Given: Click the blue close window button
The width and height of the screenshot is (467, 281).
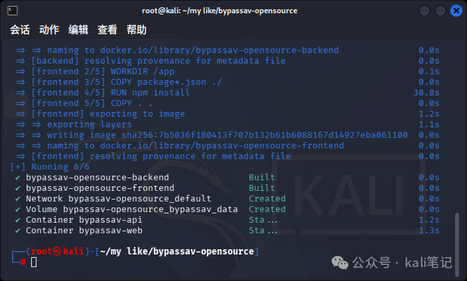Looking at the screenshot, I should [456, 11].
